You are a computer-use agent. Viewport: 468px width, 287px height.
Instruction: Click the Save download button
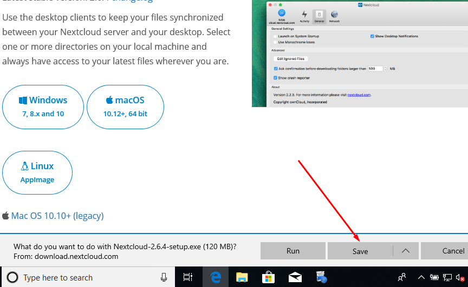click(360, 251)
